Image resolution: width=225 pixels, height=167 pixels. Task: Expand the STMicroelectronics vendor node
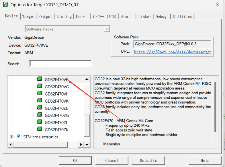click(12, 137)
